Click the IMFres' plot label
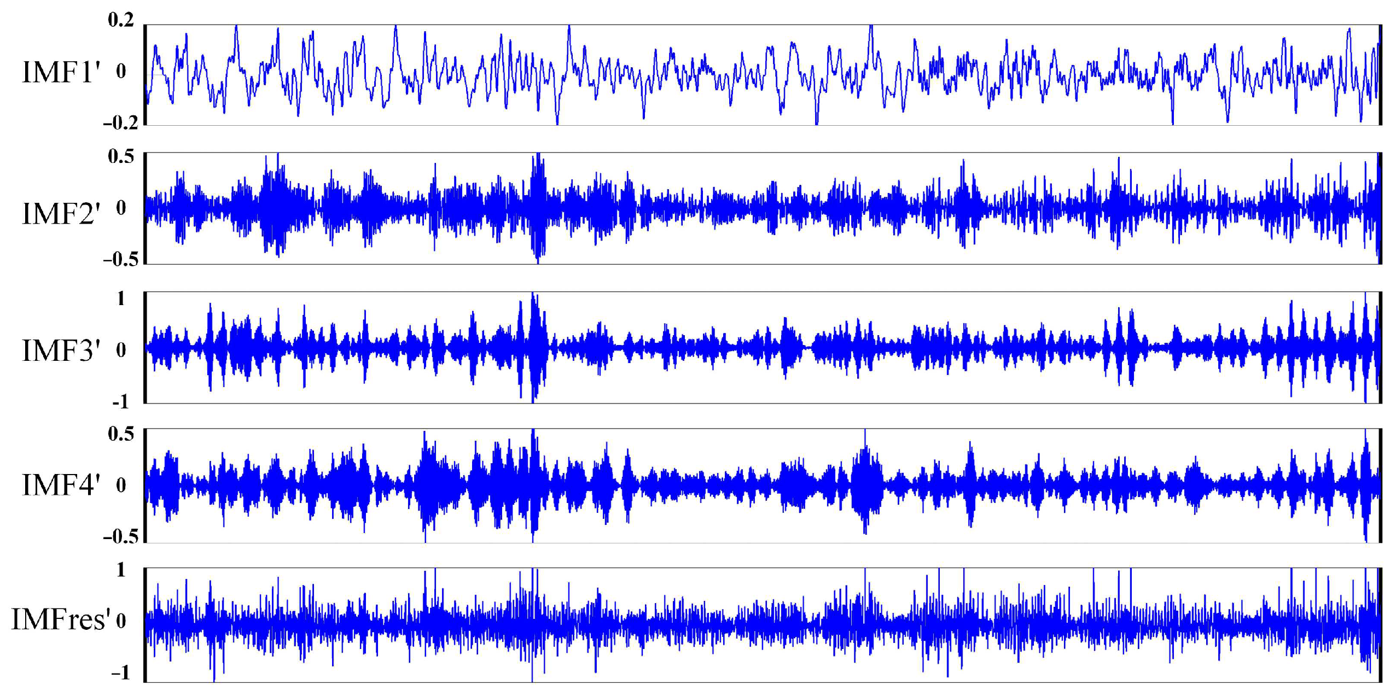1396x696 pixels. pyautogui.click(x=61, y=619)
